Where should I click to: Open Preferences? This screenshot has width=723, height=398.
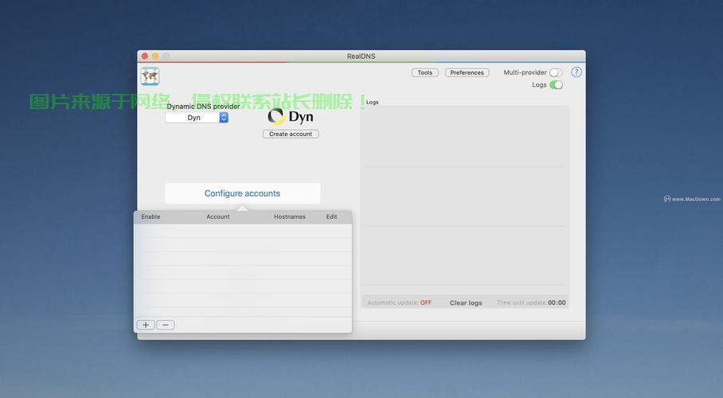pos(467,72)
